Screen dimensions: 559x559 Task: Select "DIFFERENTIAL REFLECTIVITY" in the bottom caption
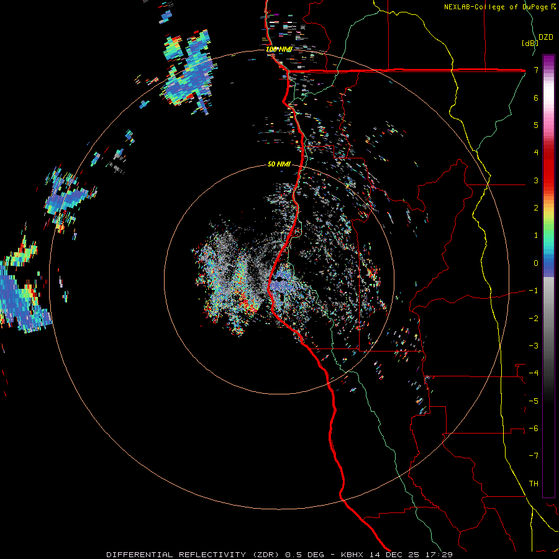click(176, 555)
